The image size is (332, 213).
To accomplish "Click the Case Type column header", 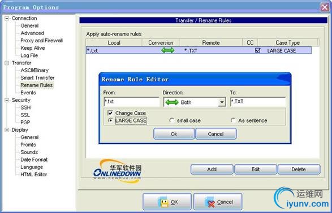I will [287, 43].
